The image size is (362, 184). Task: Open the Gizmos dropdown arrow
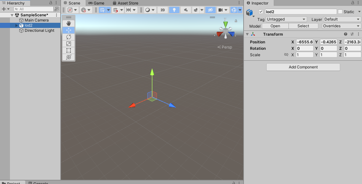point(240,10)
